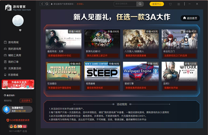
Task: Click red tag 最佳体育游戏奖
Action: tap(102, 88)
